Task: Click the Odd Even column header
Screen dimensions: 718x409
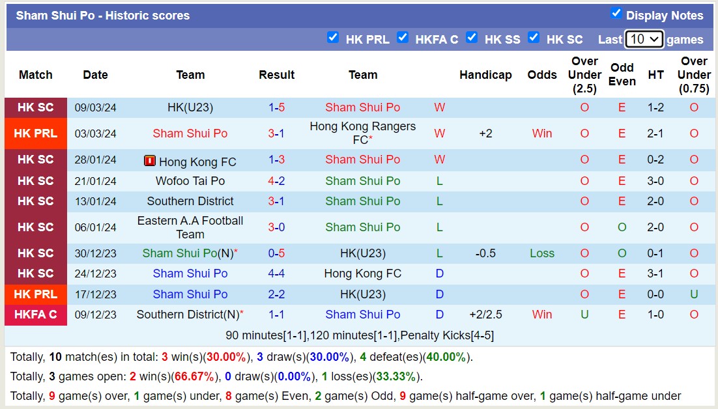Action: point(622,74)
